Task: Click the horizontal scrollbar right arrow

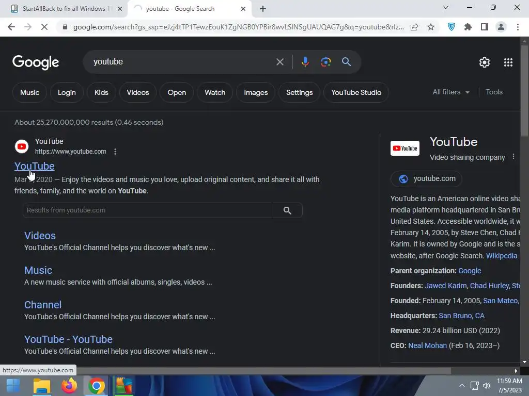Action: coord(516,371)
